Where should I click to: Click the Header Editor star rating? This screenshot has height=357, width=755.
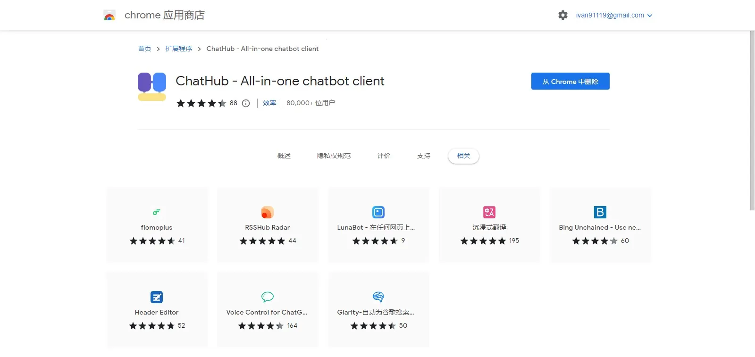(x=152, y=326)
